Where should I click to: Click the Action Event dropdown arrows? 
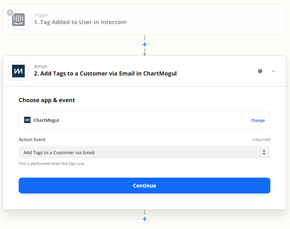[x=264, y=152]
